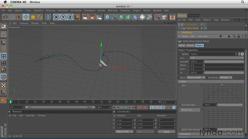The height and width of the screenshot is (139, 248).
Task: Open the Axis +X dropdown
Action: pyautogui.click(x=217, y=58)
